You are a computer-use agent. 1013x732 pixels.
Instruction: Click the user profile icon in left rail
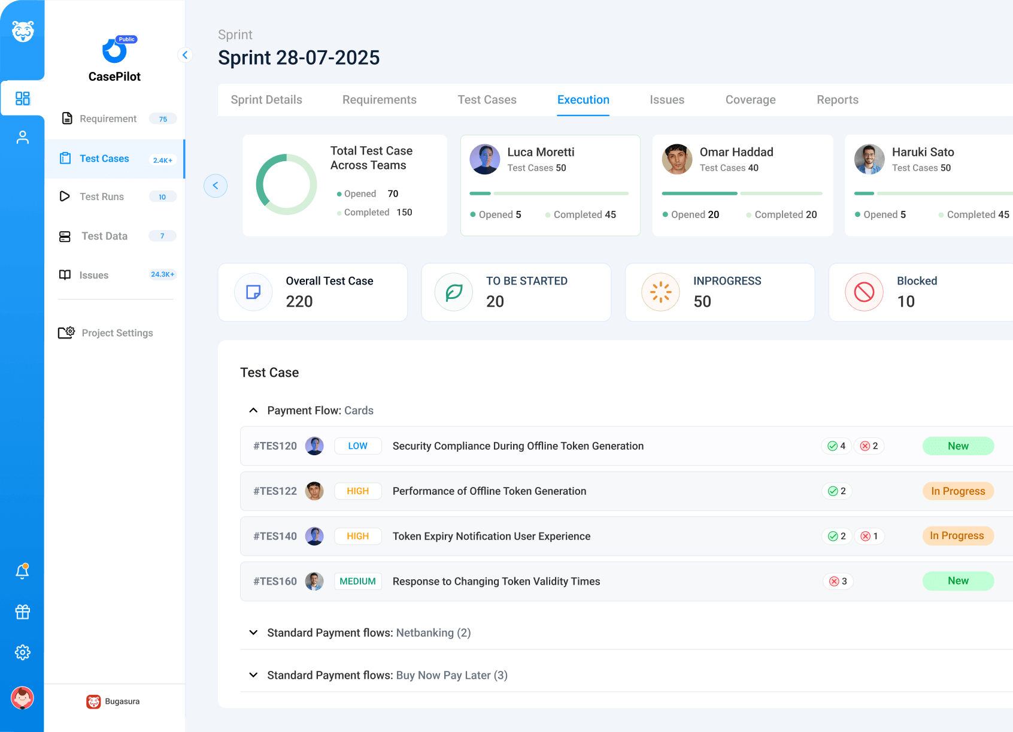(22, 138)
